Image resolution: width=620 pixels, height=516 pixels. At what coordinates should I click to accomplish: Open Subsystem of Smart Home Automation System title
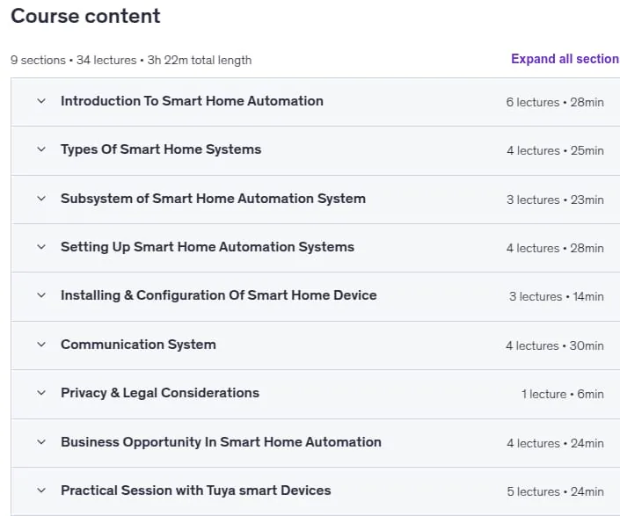click(213, 199)
